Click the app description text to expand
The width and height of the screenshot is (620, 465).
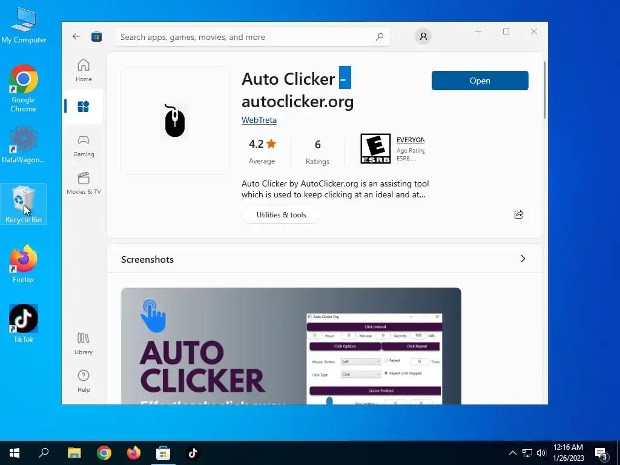(x=335, y=189)
